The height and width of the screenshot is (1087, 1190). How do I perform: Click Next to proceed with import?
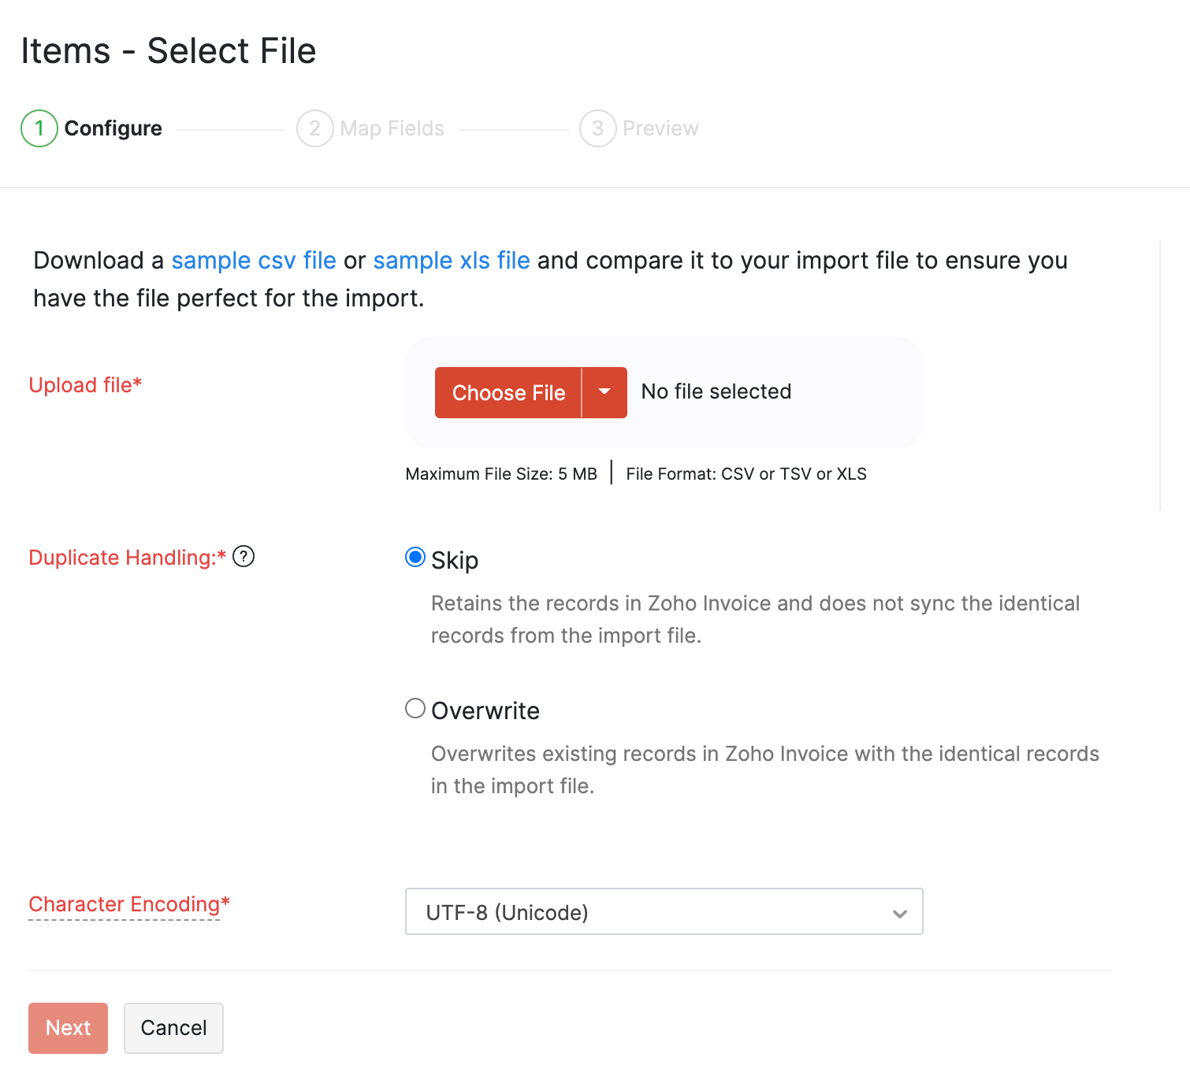(x=68, y=1028)
